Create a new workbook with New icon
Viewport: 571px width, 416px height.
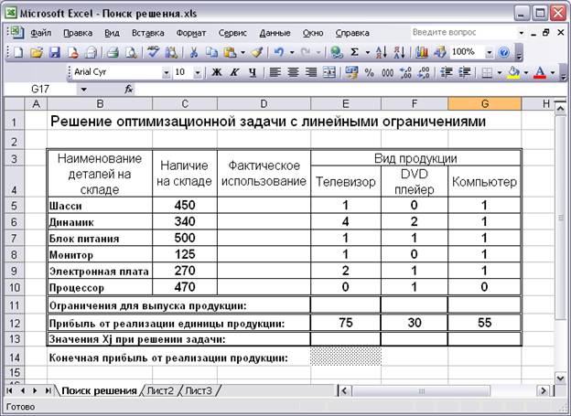[x=18, y=52]
